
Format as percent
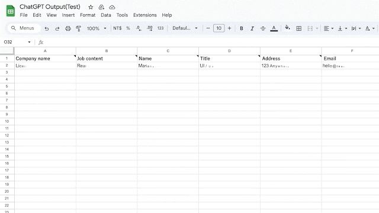pos(128,28)
